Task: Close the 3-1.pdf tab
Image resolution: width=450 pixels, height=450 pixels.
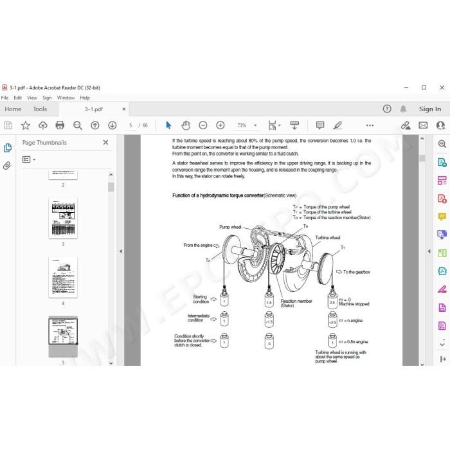Action: [x=124, y=109]
